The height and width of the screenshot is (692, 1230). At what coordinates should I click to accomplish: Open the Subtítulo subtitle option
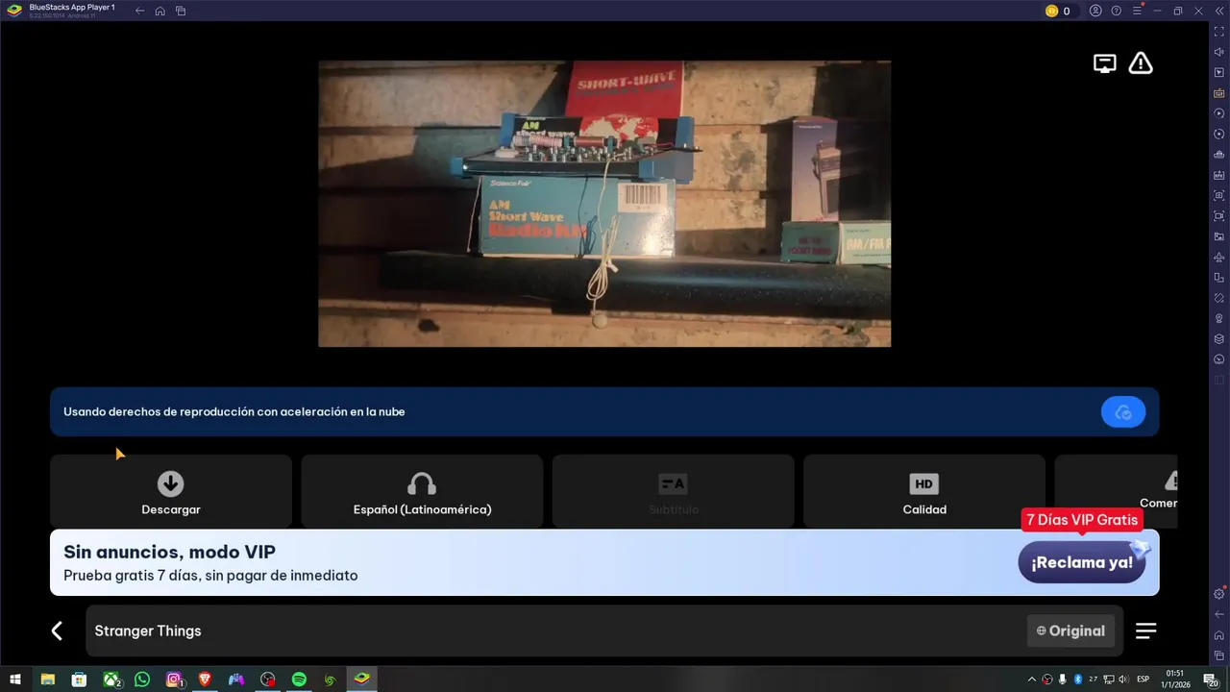tap(673, 491)
